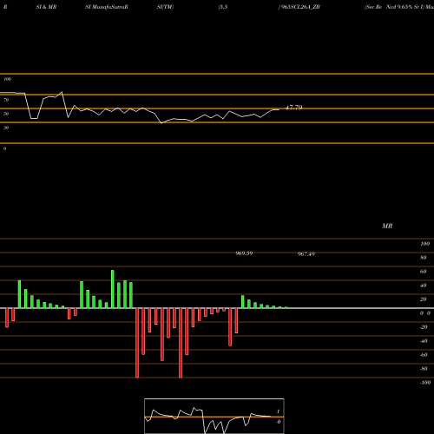Click the MR axis label 80
Screen dimensions: 434x434
(x=424, y=258)
